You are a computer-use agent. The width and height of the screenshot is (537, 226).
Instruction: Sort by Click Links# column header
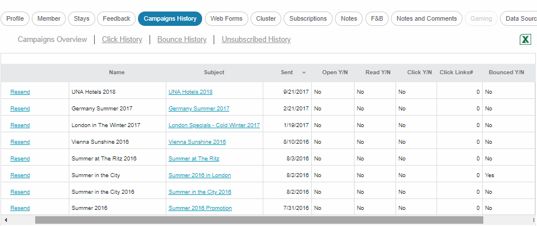pos(456,72)
